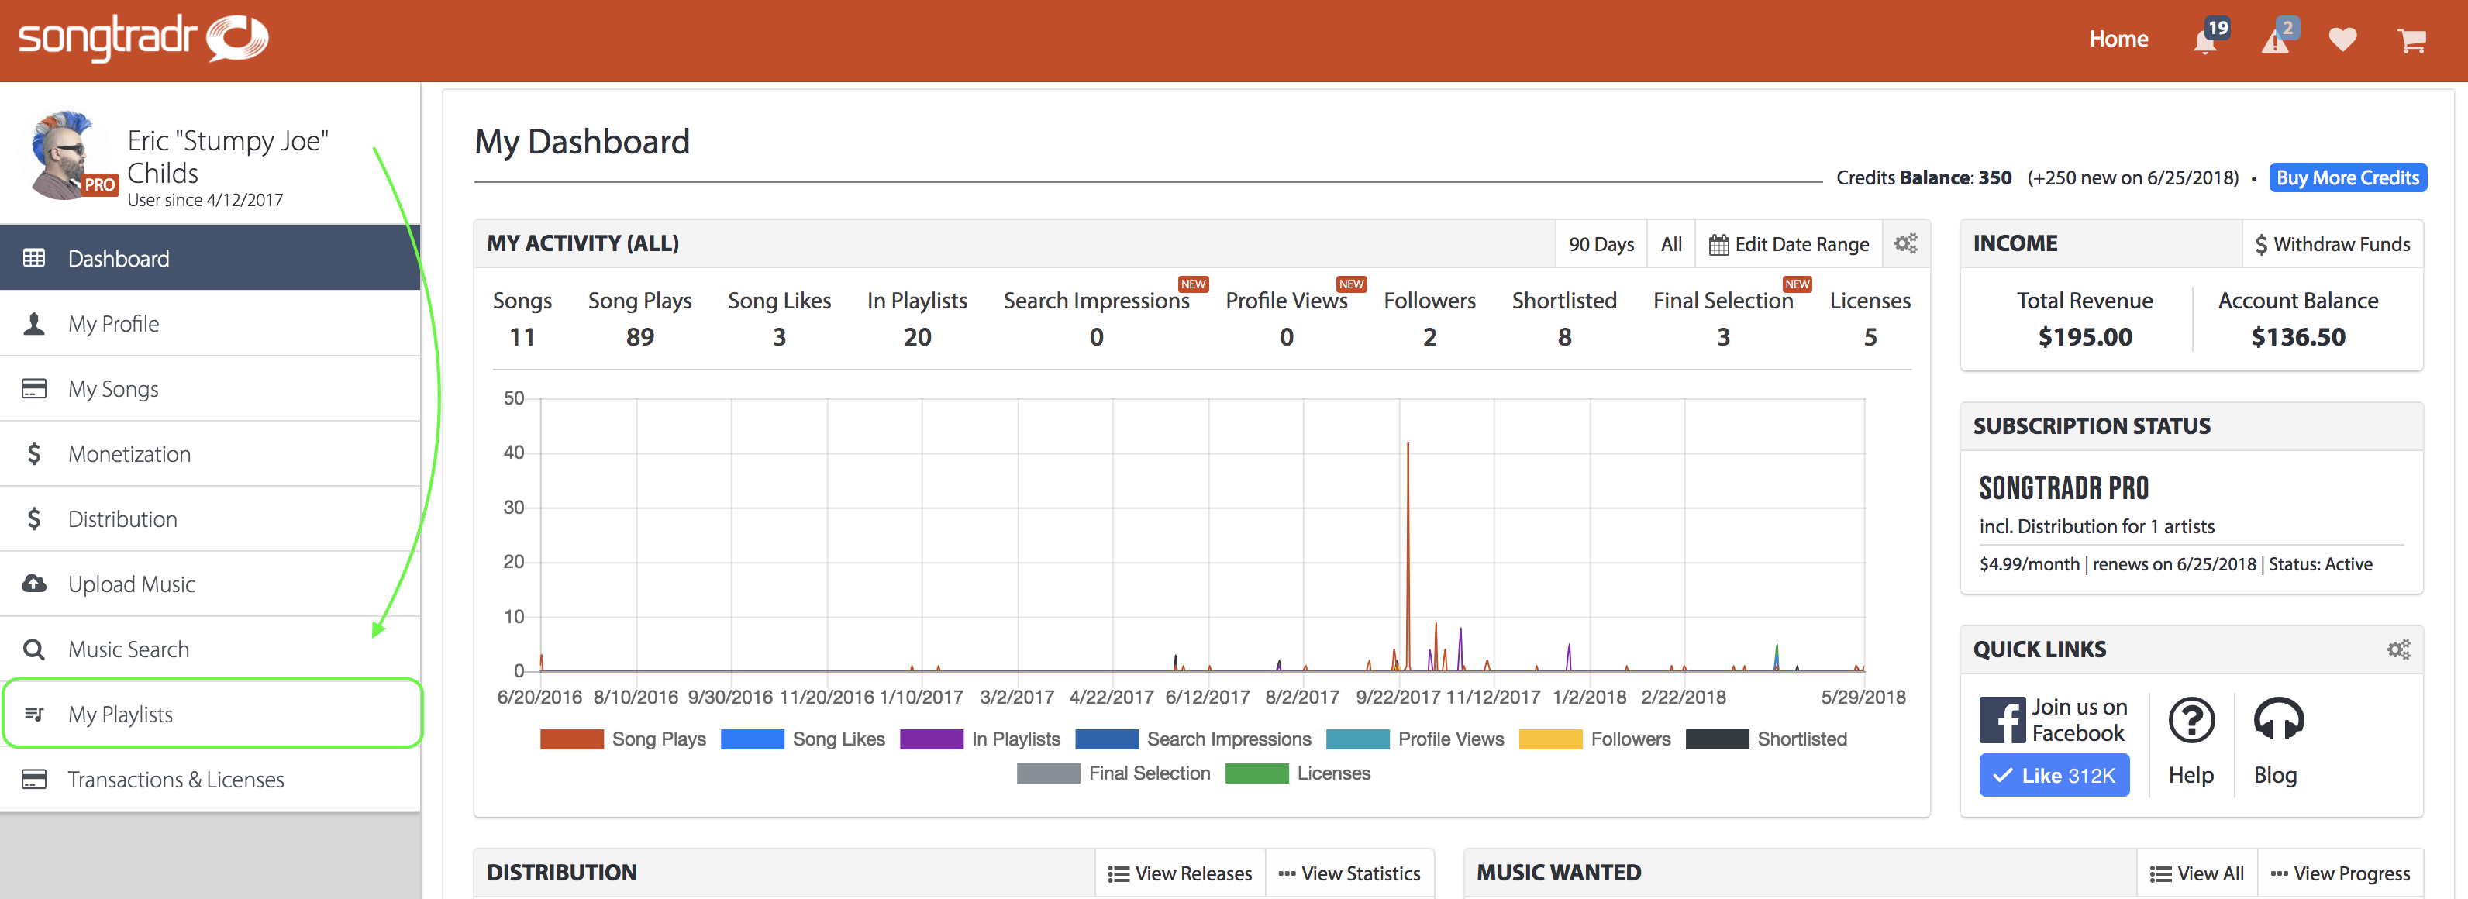The width and height of the screenshot is (2468, 899).
Task: Open Quick Links settings gear icon
Action: pyautogui.click(x=2399, y=649)
